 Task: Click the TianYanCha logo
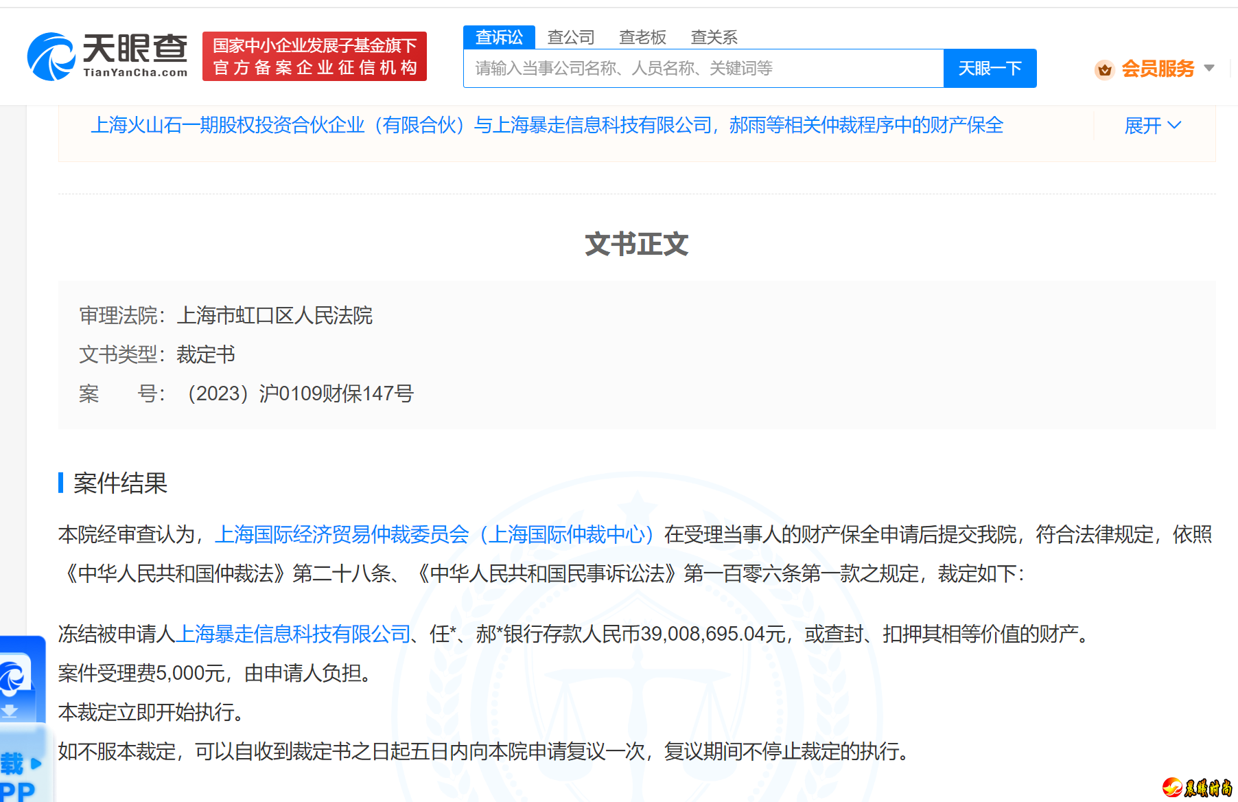pyautogui.click(x=107, y=56)
